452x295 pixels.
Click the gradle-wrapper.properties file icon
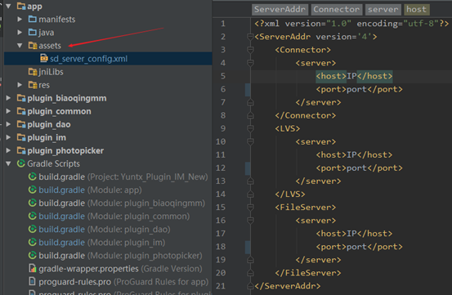coord(33,269)
